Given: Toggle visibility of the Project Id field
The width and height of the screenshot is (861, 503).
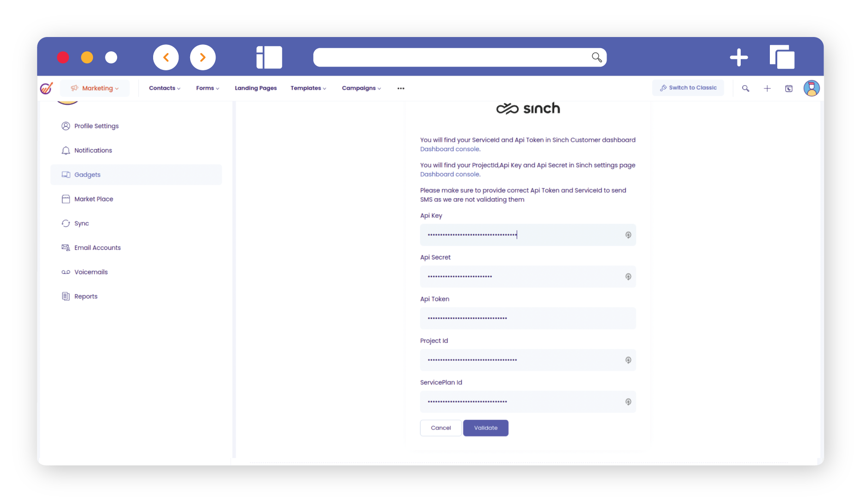Looking at the screenshot, I should click(628, 360).
